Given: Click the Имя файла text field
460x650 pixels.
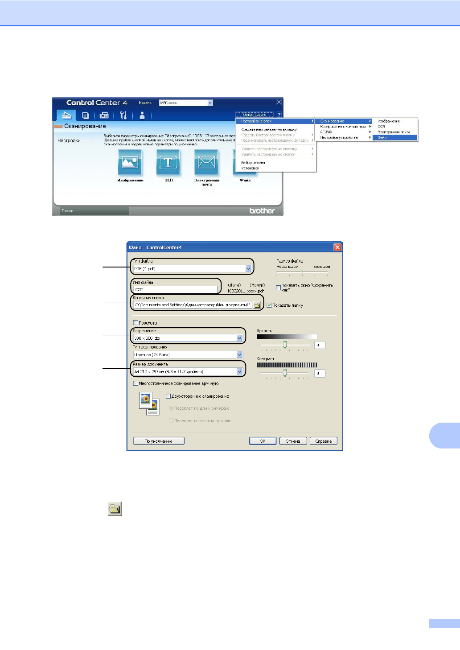Looking at the screenshot, I should [x=175, y=290].
